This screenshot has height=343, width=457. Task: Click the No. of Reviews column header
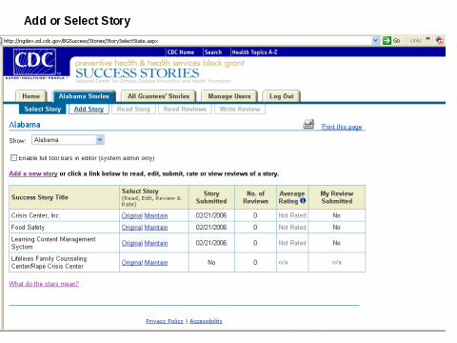pos(255,197)
